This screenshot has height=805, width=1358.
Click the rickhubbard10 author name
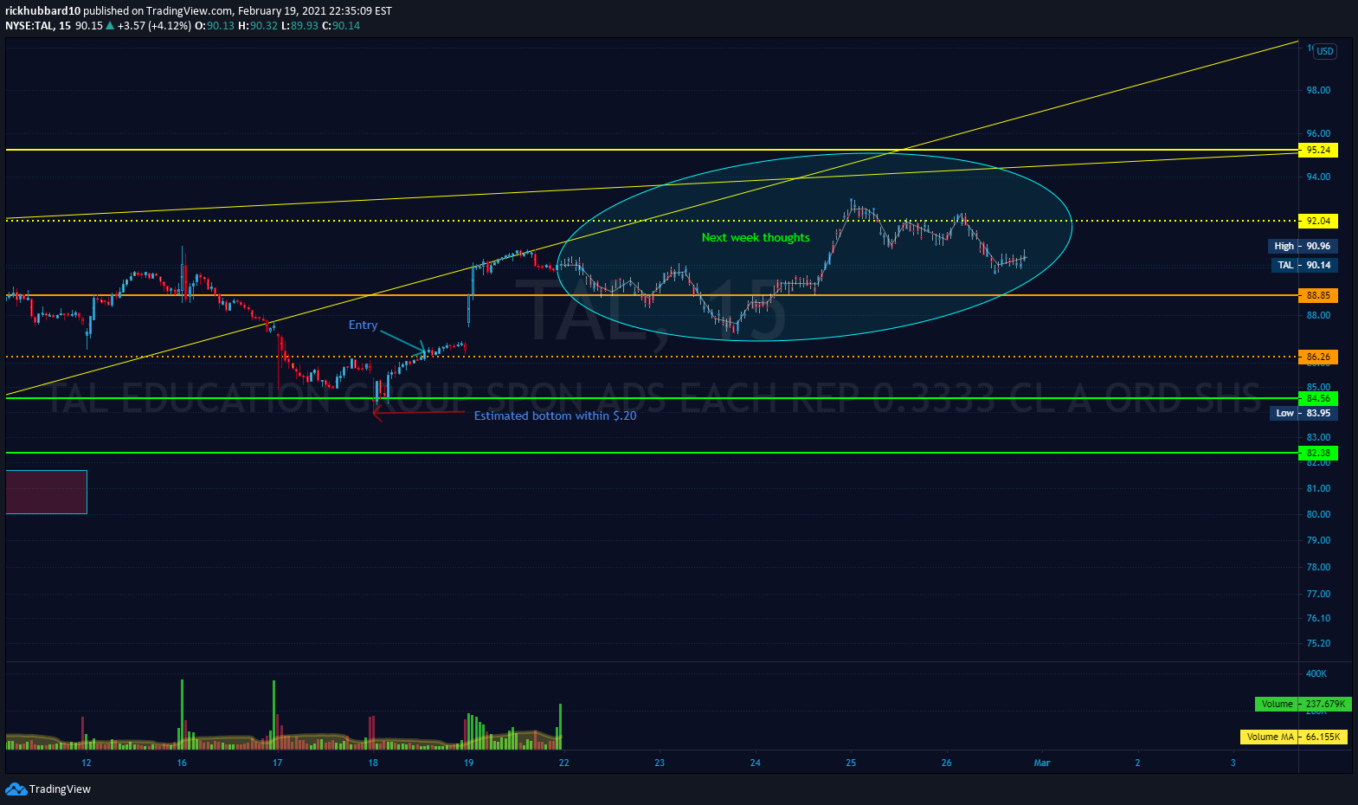[42, 11]
